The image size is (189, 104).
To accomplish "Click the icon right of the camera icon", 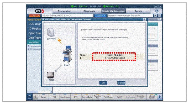I will pyautogui.click(x=160, y=15).
